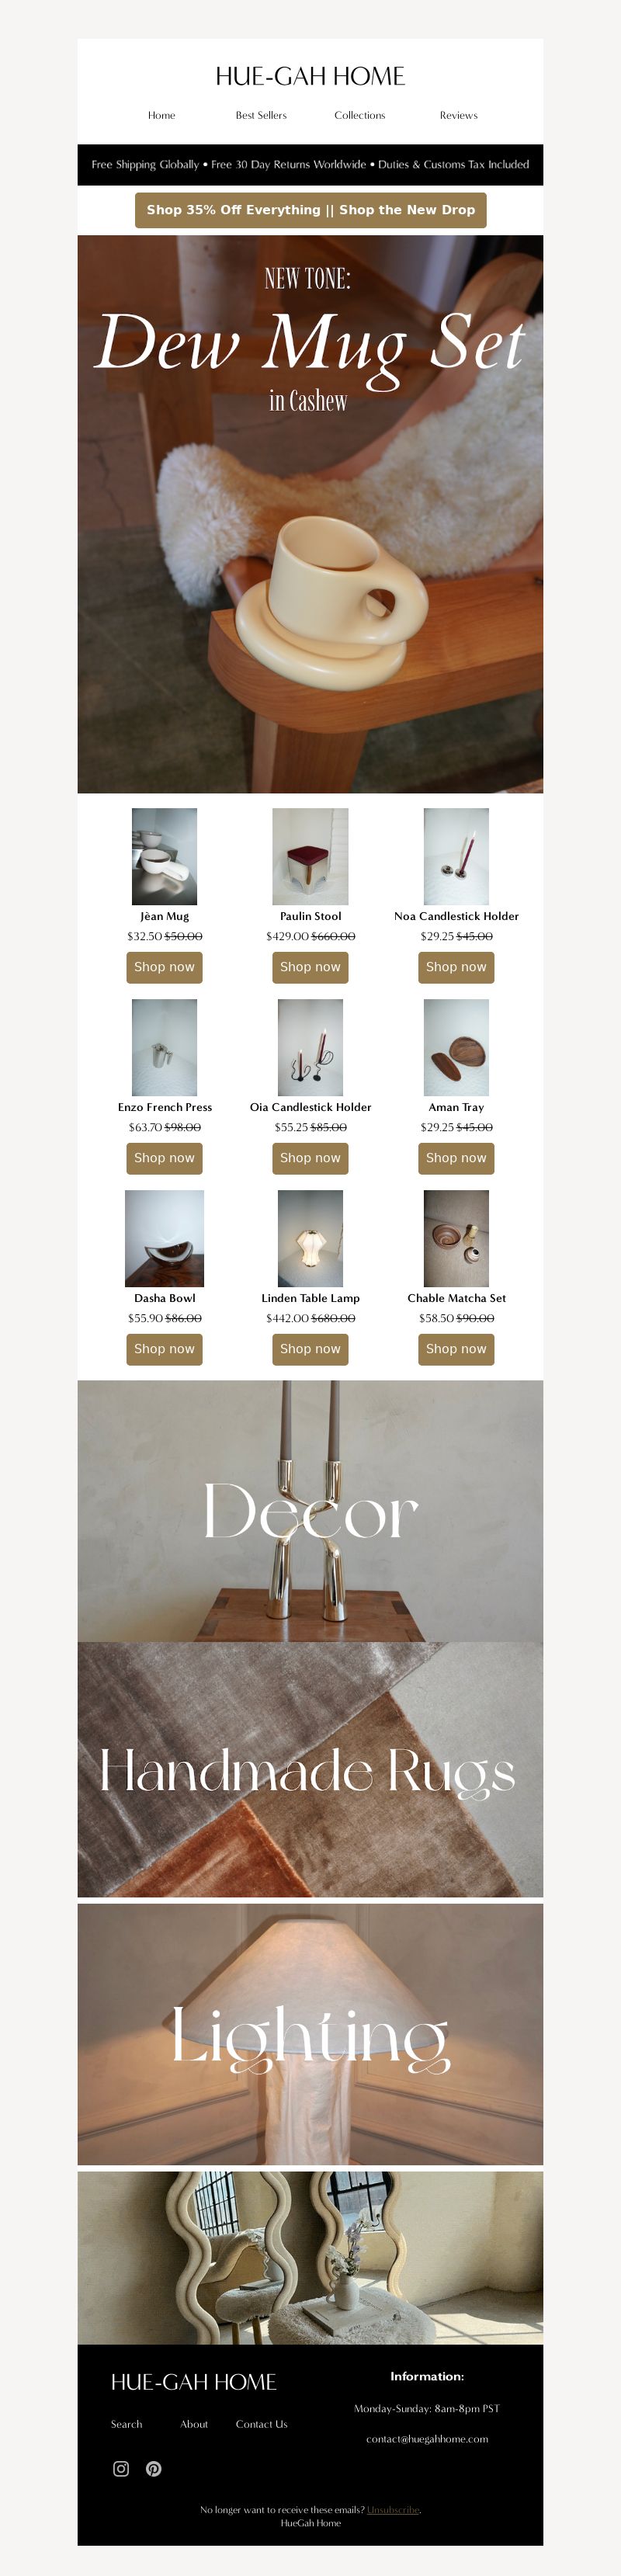Open the Contact Us footer link
This screenshot has height=2576, width=621.
[x=262, y=2424]
